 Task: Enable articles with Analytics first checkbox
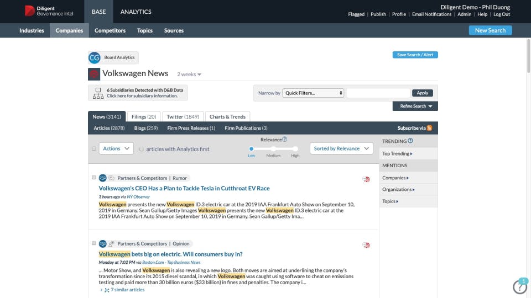click(141, 149)
